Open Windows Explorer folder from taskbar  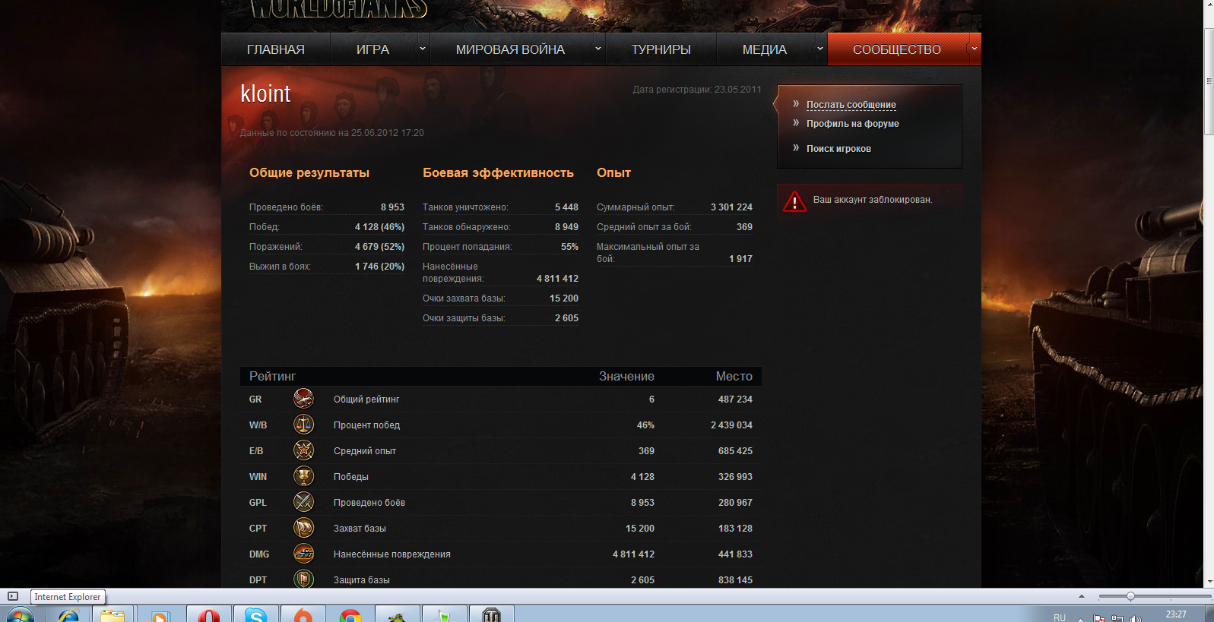(x=113, y=614)
